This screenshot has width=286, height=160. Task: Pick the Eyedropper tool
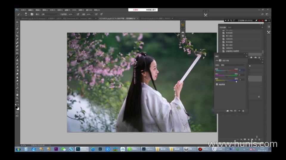click(x=17, y=39)
